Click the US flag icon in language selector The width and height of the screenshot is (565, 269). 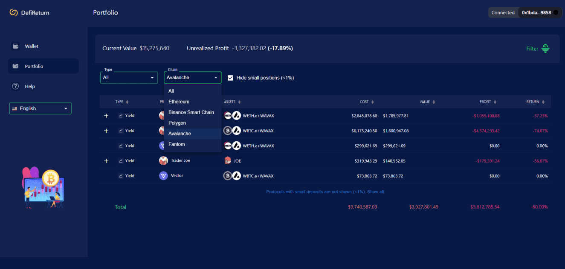[15, 109]
